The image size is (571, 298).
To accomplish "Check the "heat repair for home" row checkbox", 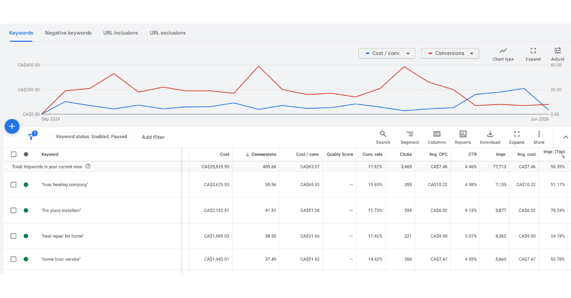I will 13,236.
